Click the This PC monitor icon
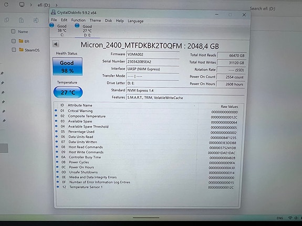 click(x=22, y=5)
